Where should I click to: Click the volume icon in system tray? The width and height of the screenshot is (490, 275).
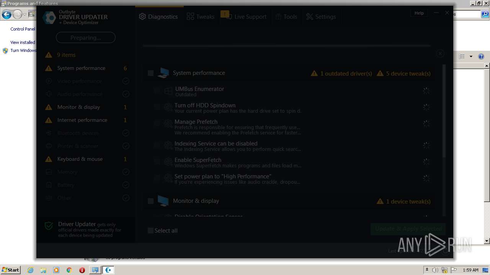pos(435,270)
